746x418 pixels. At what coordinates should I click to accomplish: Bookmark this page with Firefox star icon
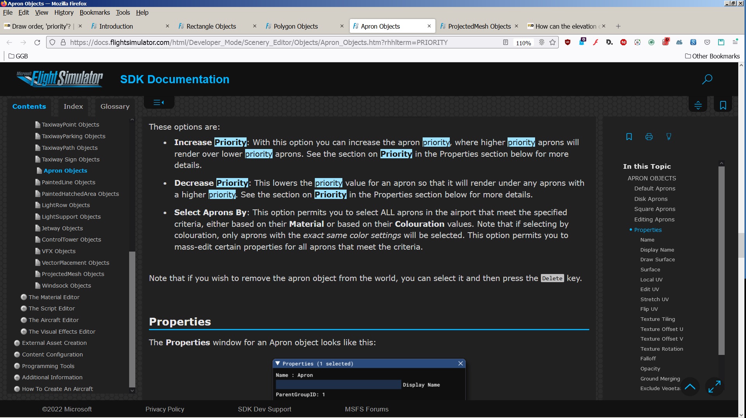point(553,43)
